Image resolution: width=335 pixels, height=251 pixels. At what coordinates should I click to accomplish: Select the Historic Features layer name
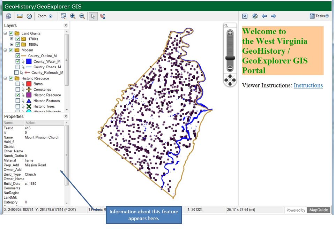pyautogui.click(x=46, y=101)
